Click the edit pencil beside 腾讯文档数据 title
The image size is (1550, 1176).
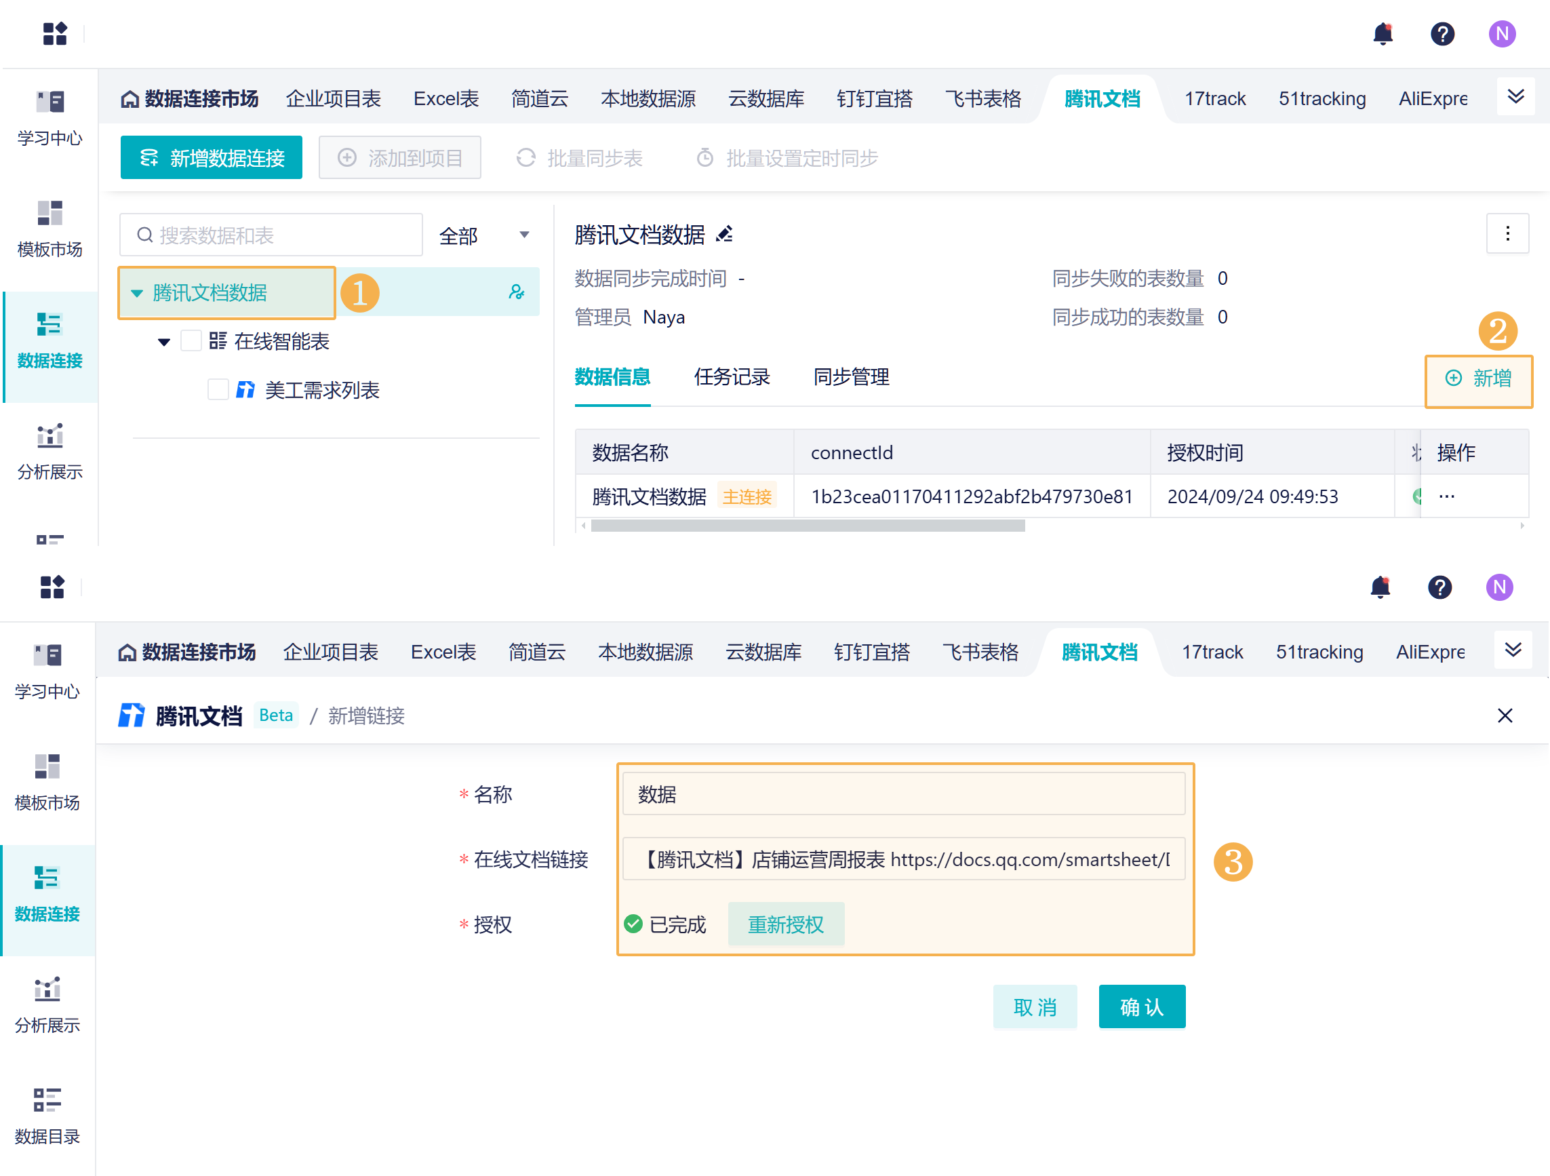[x=724, y=234]
